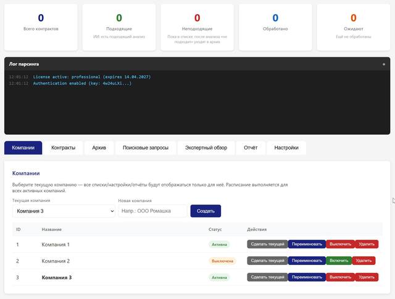Switch to the Контракты tab
The image size is (395, 299).
(64, 148)
